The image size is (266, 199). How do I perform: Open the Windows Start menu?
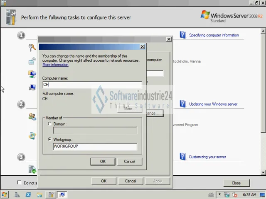(5, 194)
